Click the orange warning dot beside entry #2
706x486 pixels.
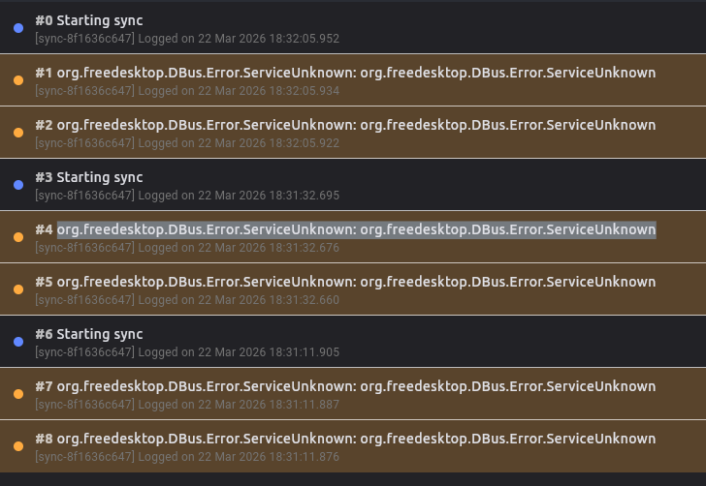18,133
